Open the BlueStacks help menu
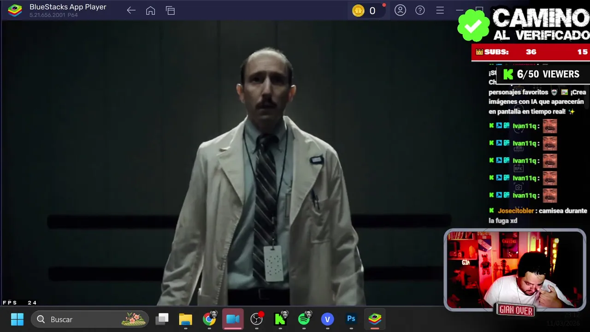 pyautogui.click(x=420, y=10)
